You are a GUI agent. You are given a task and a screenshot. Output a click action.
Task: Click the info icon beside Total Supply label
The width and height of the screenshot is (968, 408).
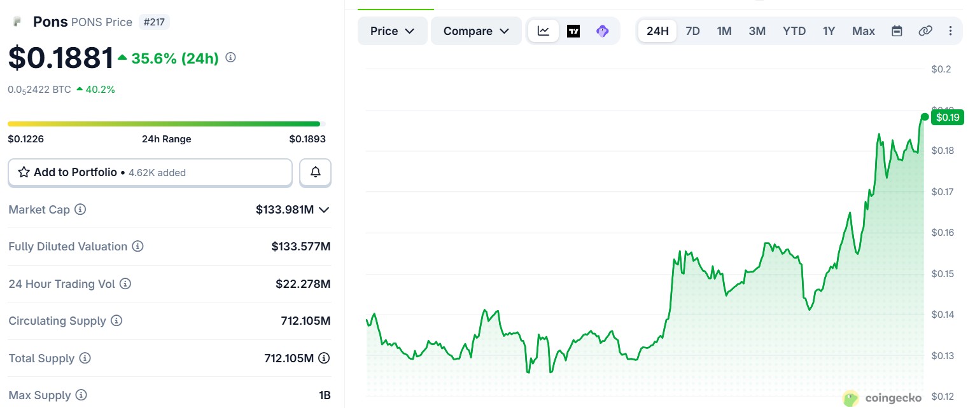85,358
